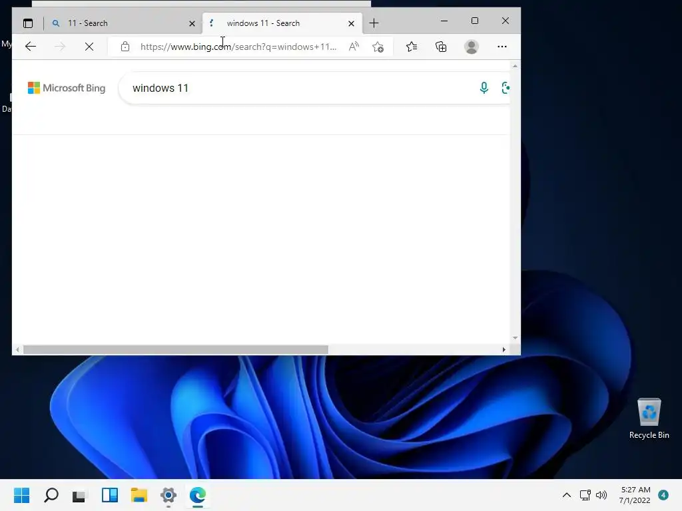Open the profile account menu
Screen dimensions: 682x511
(x=472, y=47)
